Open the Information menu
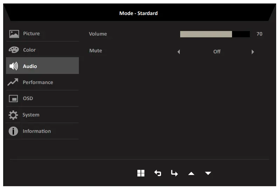279x189 pixels. (x=37, y=131)
